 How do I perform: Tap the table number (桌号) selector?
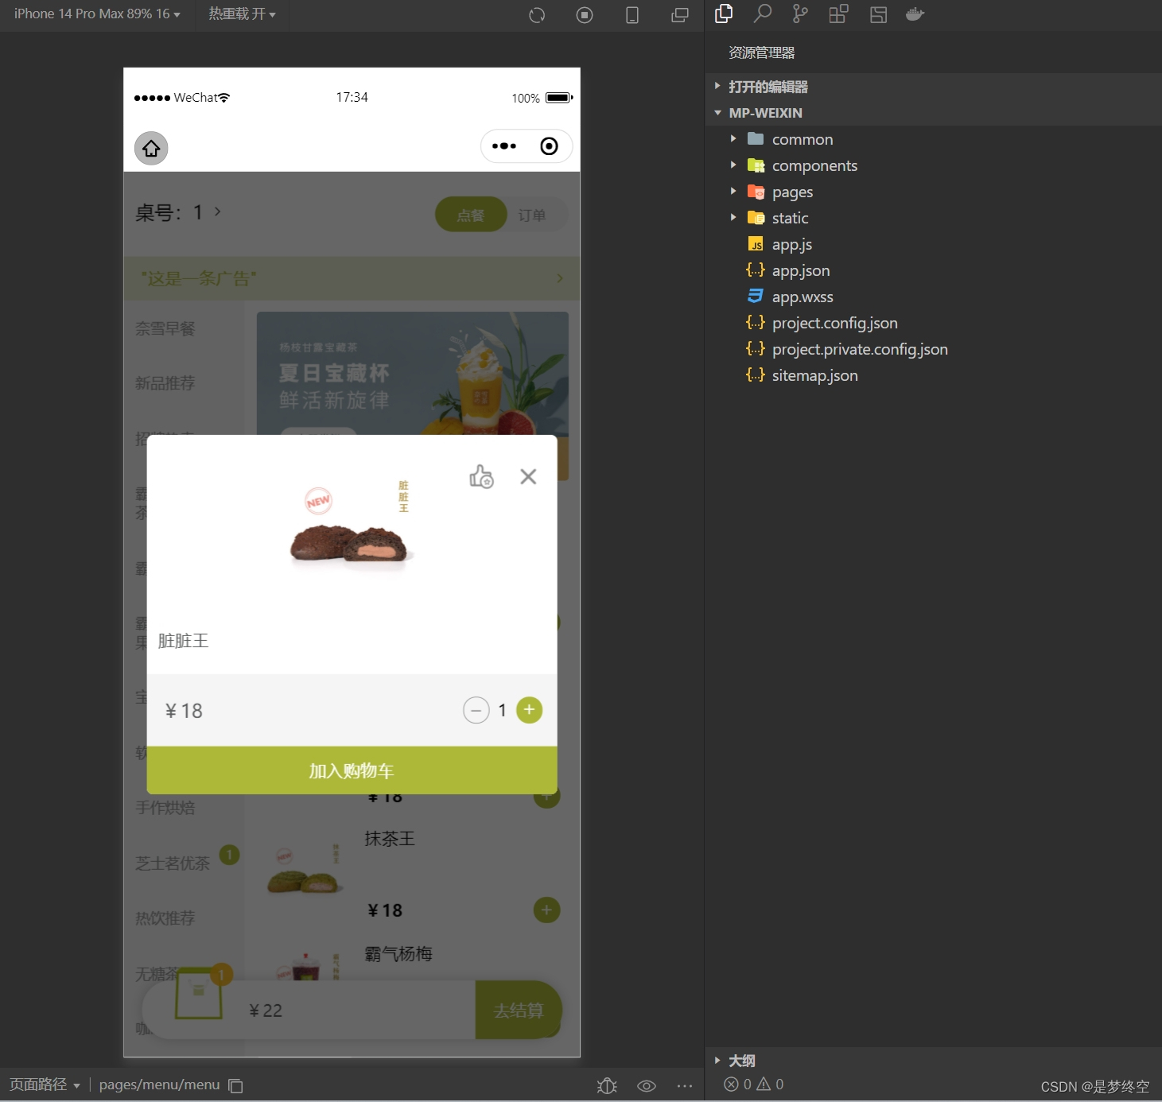click(178, 212)
